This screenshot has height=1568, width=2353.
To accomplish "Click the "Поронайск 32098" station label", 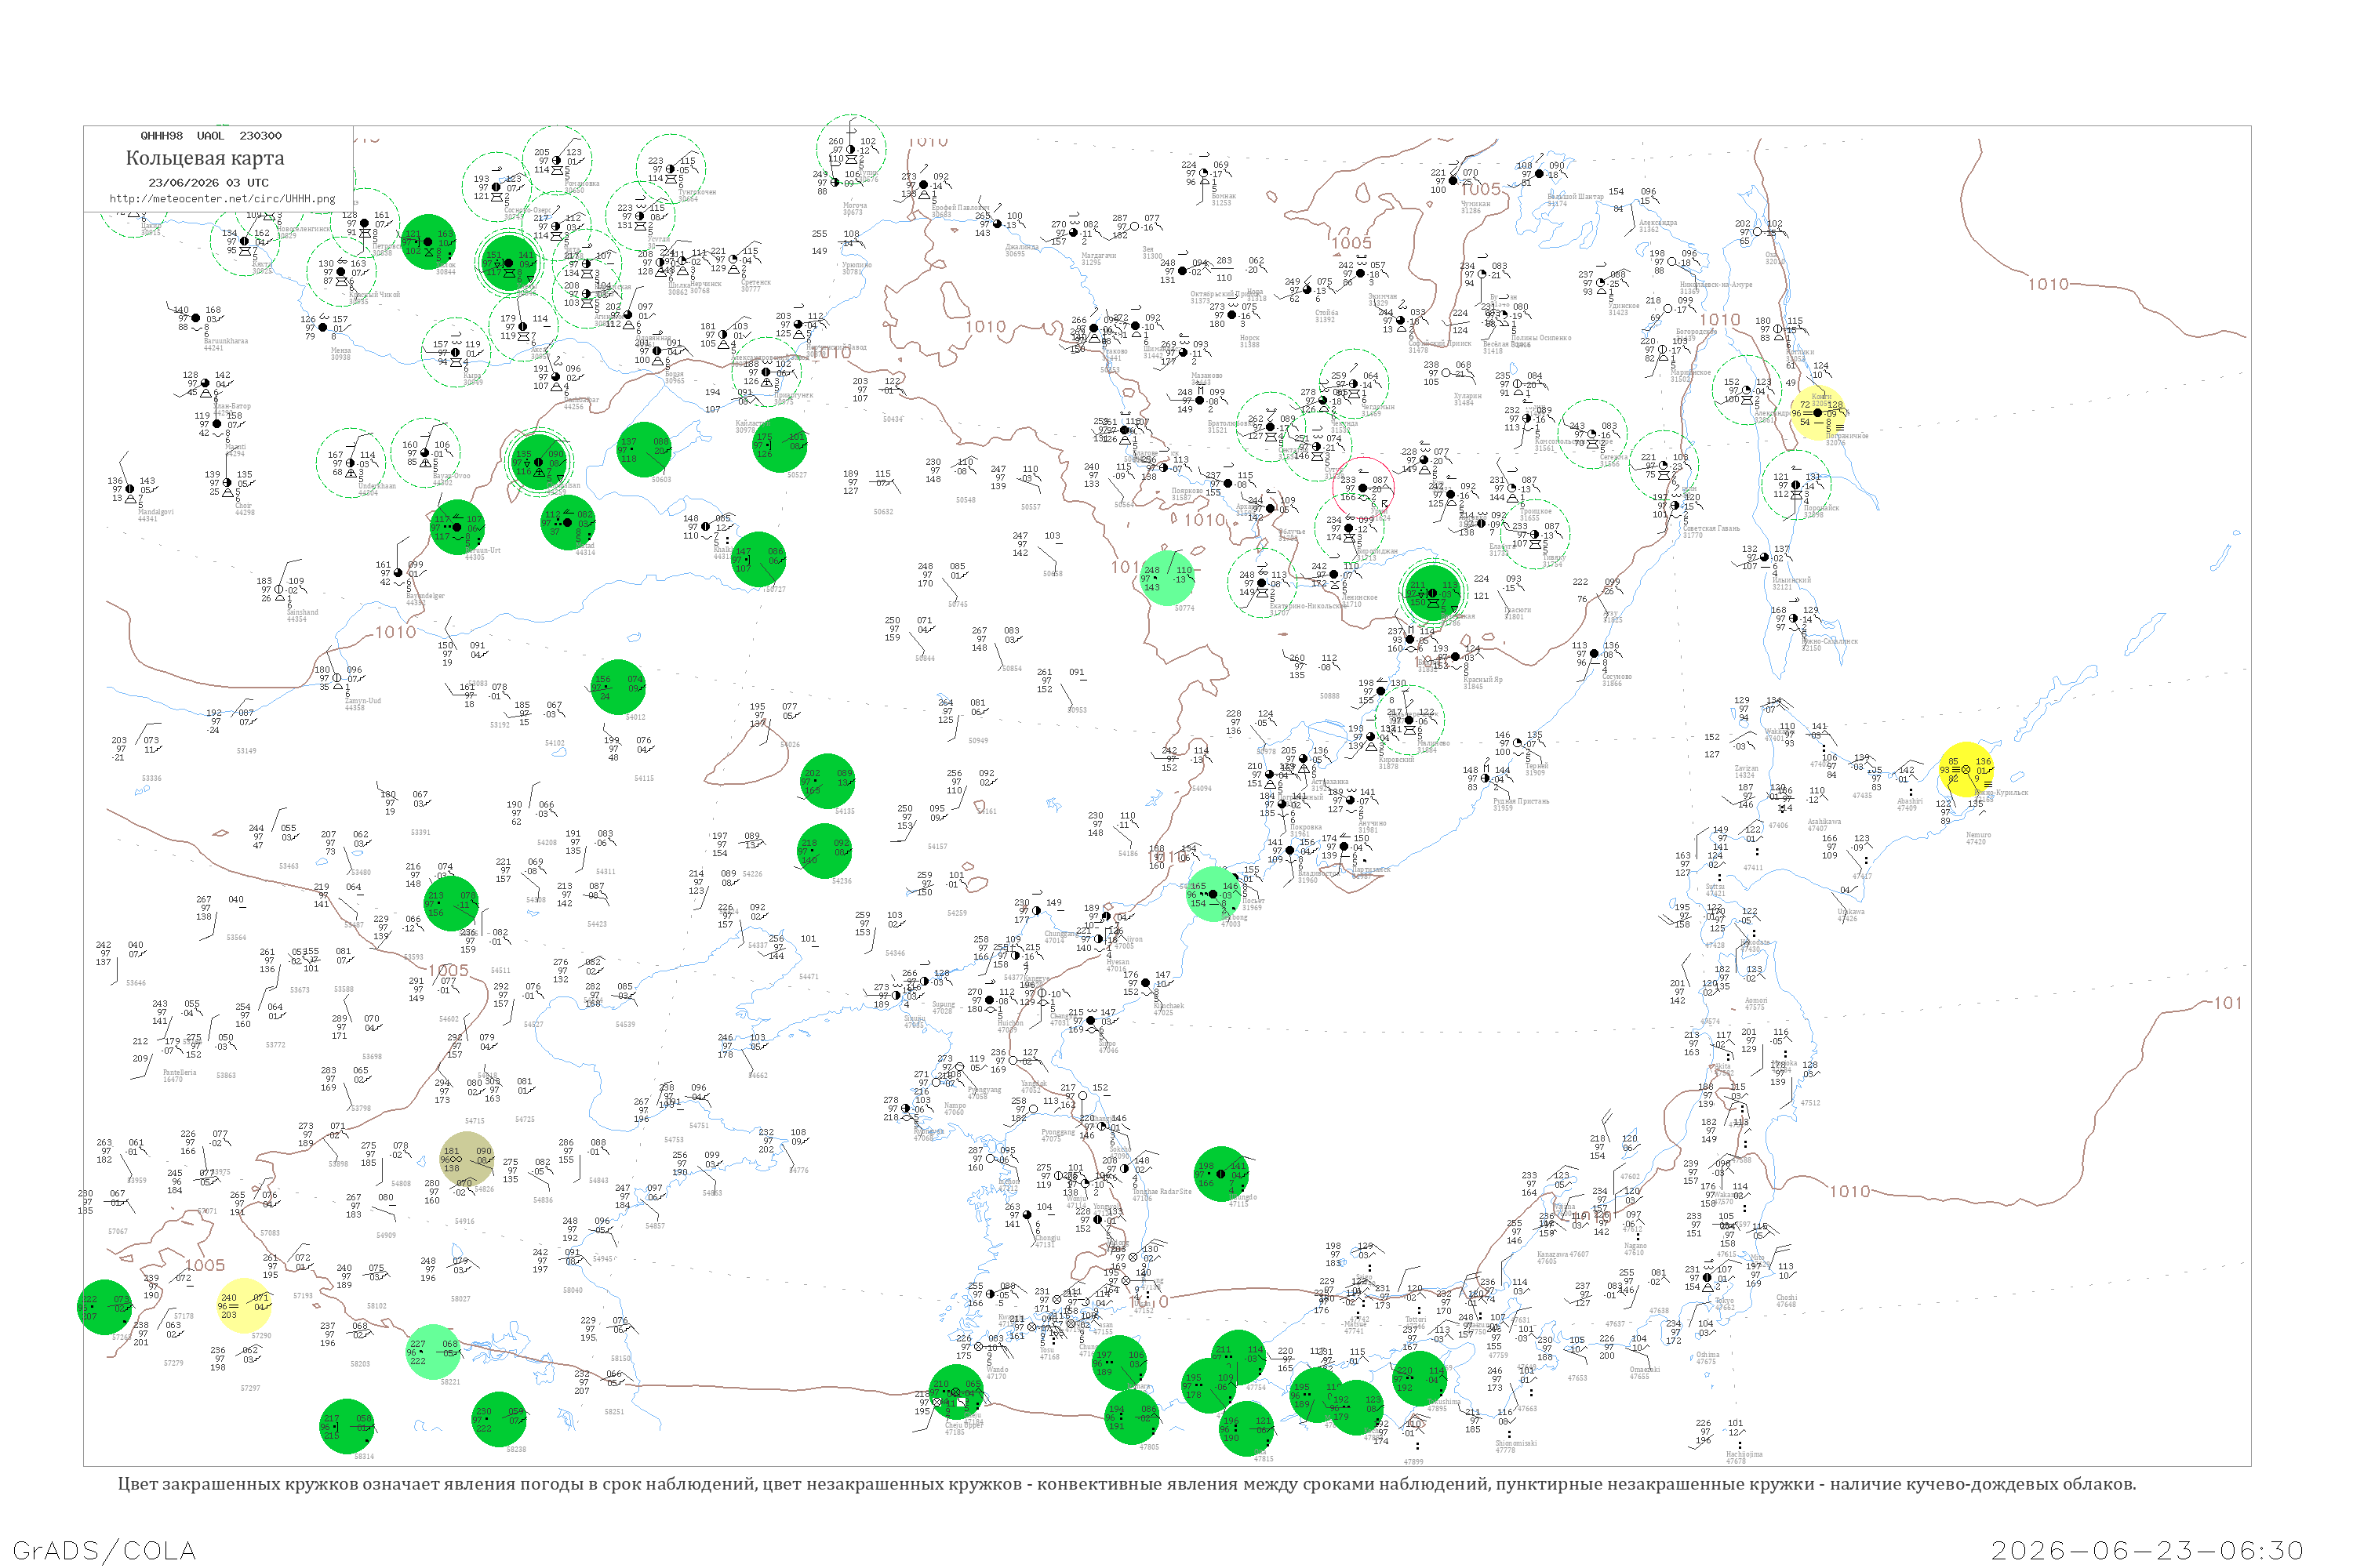I will click(1820, 511).
